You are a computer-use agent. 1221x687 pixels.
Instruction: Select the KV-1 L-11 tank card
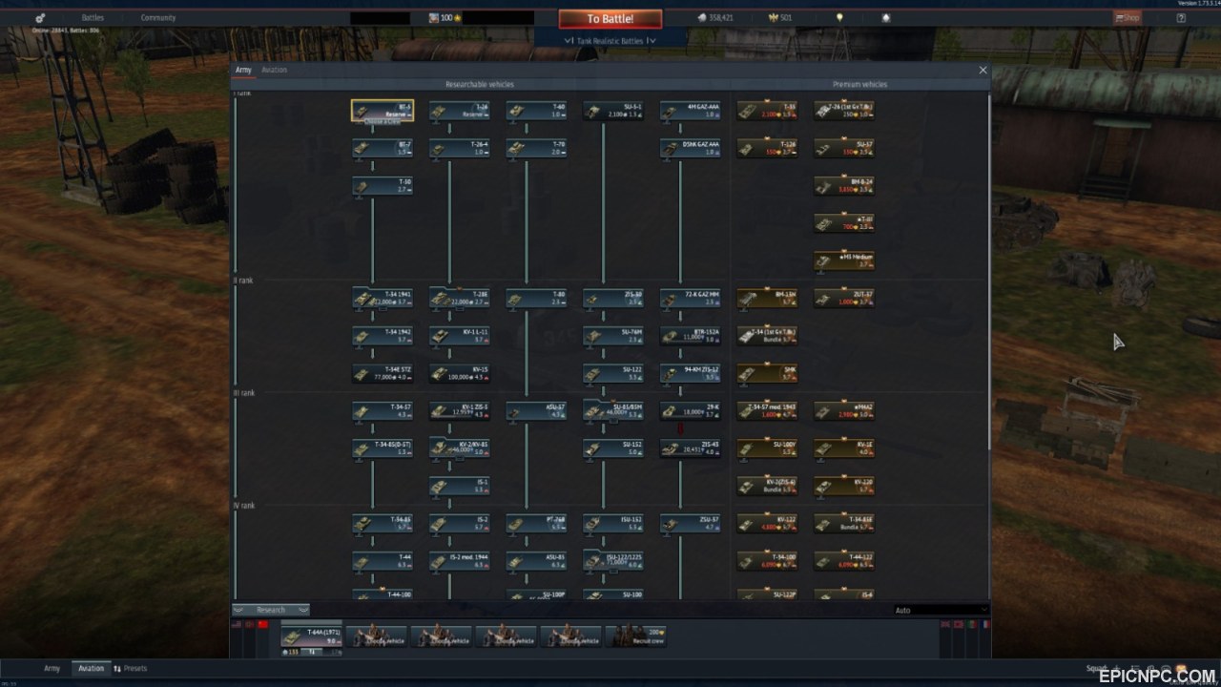(x=460, y=336)
